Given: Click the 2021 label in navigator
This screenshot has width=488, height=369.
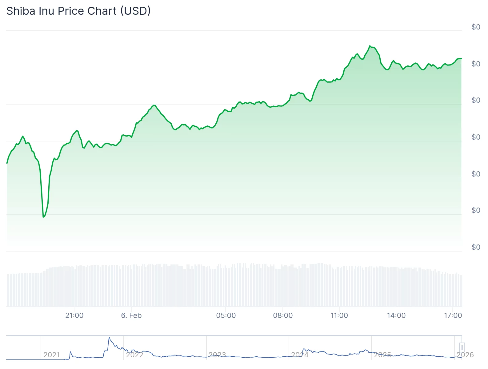Looking at the screenshot, I should 51,355.
